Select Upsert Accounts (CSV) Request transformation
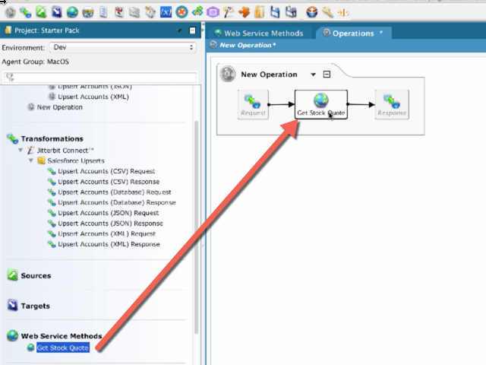The image size is (486, 365). 106,172
